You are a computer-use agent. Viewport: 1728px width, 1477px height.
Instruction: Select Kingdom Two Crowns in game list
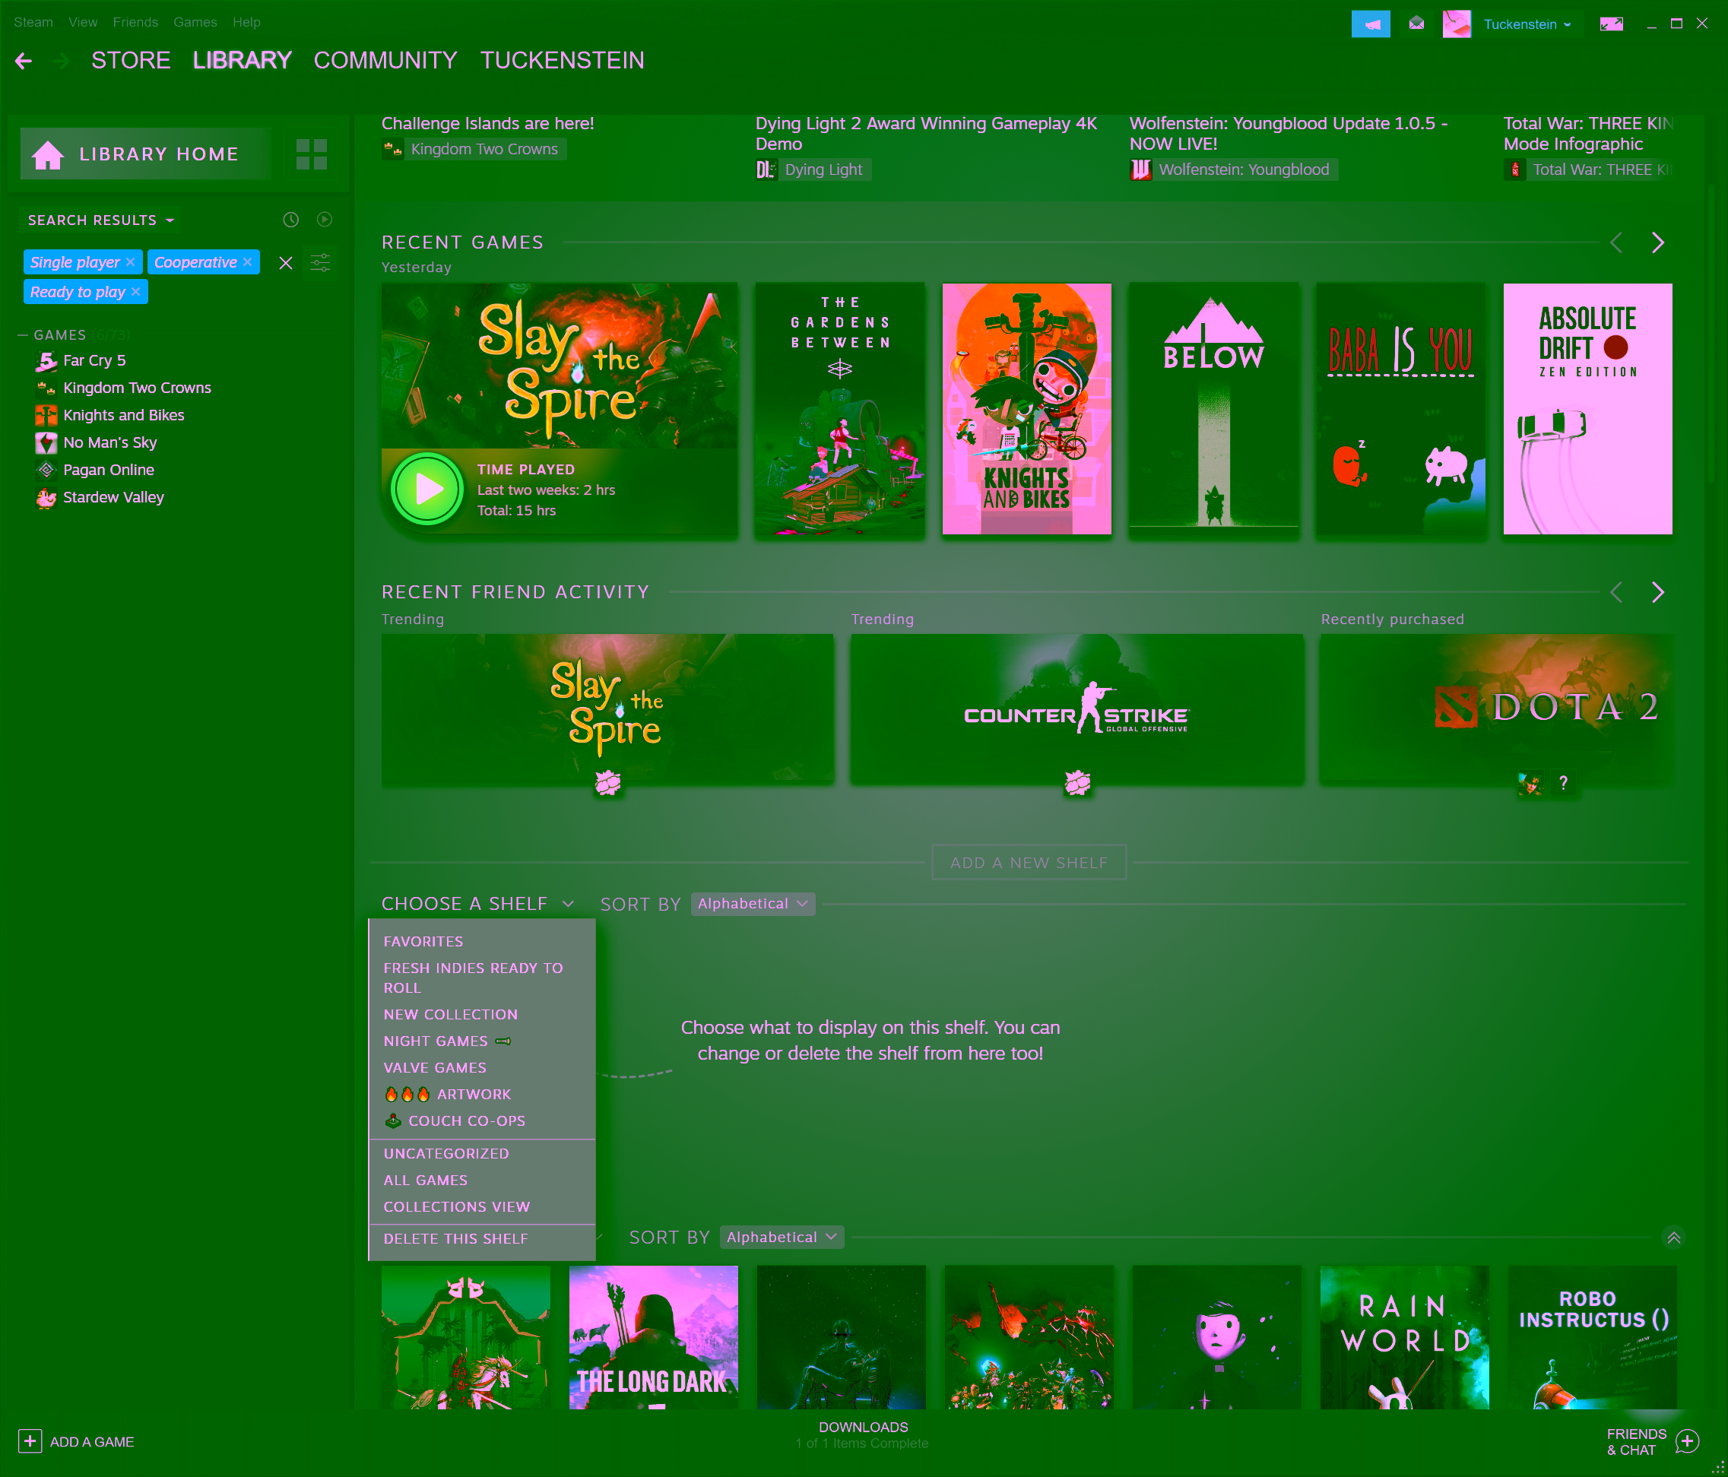(x=137, y=388)
